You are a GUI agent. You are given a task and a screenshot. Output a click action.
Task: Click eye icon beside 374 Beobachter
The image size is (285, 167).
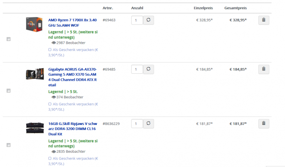[x=53, y=97]
